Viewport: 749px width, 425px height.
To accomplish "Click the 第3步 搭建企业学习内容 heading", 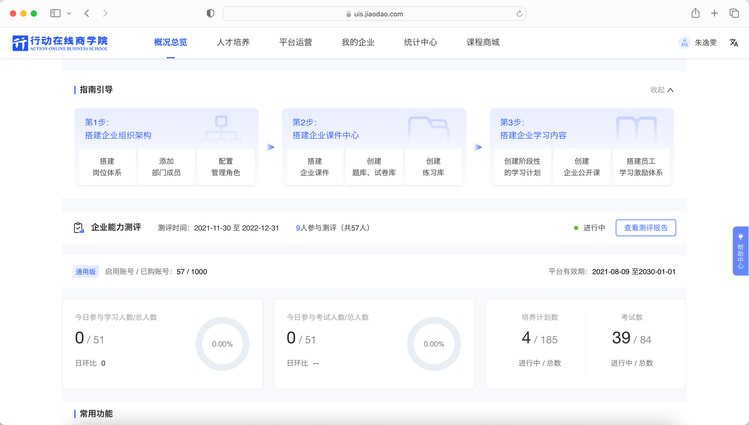I will coord(533,129).
